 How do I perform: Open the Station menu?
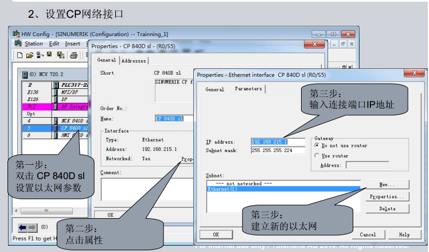(x=34, y=44)
